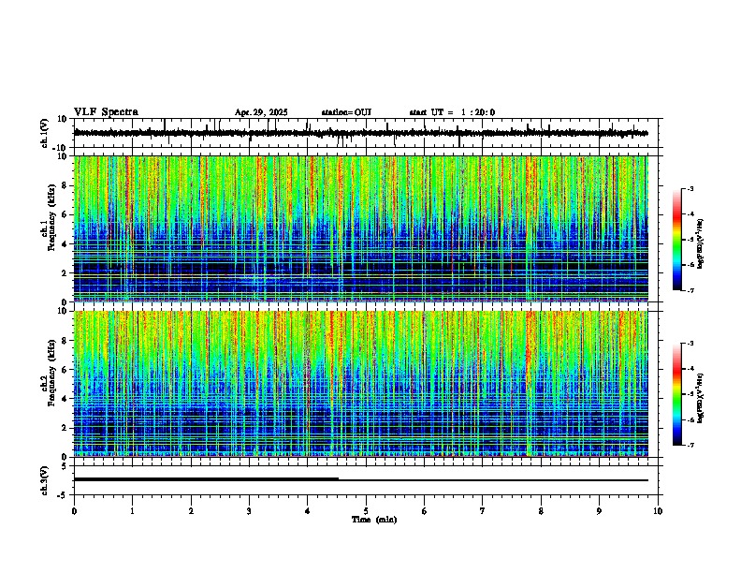Click the "6" kHz tick of ch.1 spectrogram
The image size is (741, 573).
[65, 215]
